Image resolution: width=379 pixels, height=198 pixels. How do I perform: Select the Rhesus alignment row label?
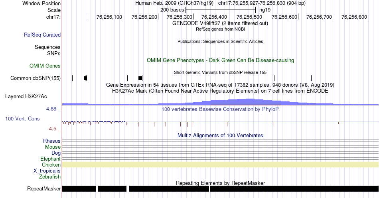52,141
